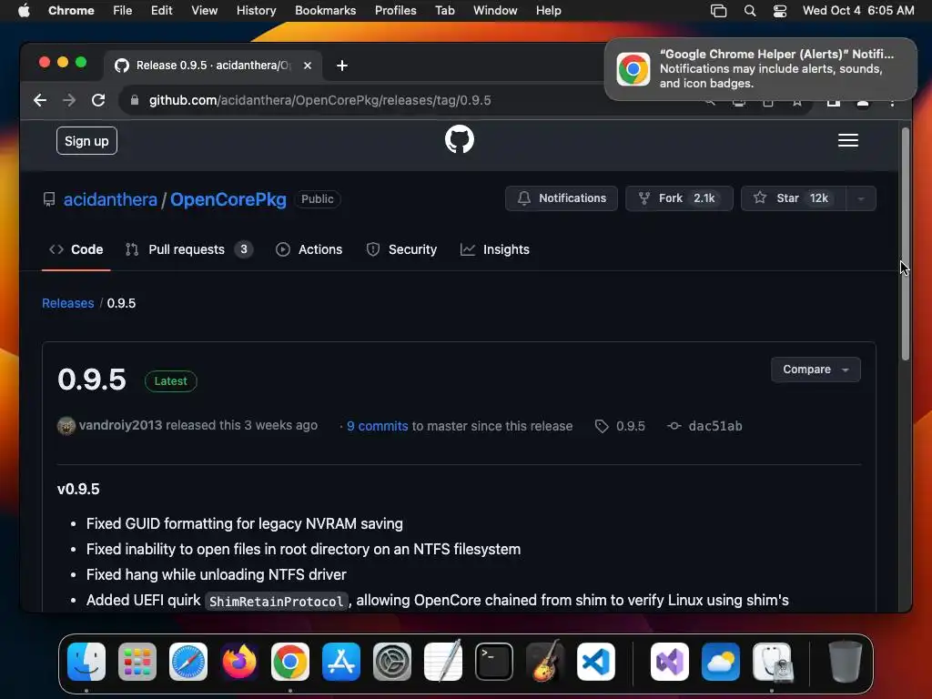This screenshot has height=699, width=932.
Task: Open the OpenCorePkg repository link
Action: coord(228,199)
